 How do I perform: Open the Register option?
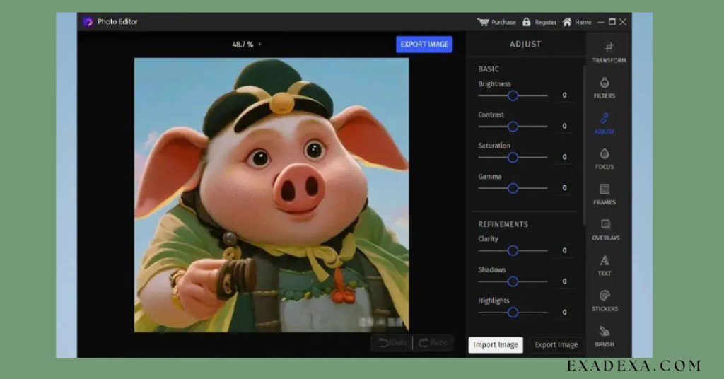[539, 22]
